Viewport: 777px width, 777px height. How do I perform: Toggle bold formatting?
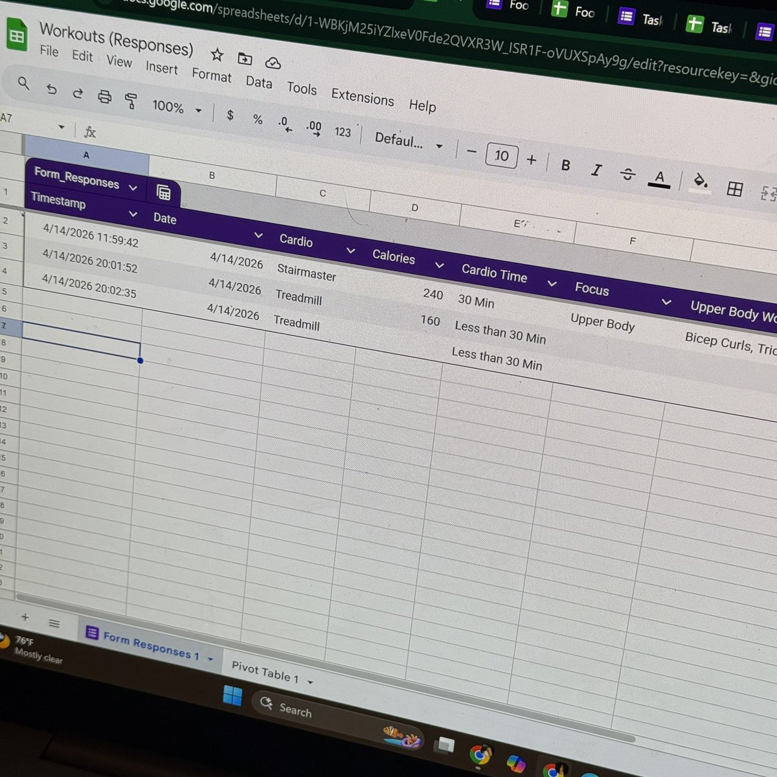[565, 165]
